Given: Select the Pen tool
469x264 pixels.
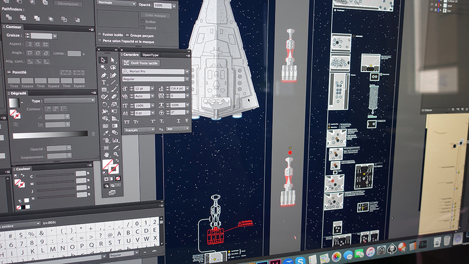Looking at the screenshot, I should click(104, 75).
